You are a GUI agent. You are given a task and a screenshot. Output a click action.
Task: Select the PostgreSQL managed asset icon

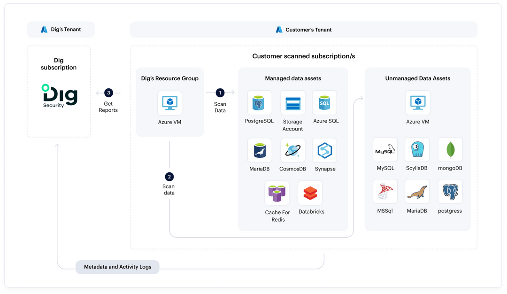[x=259, y=102]
